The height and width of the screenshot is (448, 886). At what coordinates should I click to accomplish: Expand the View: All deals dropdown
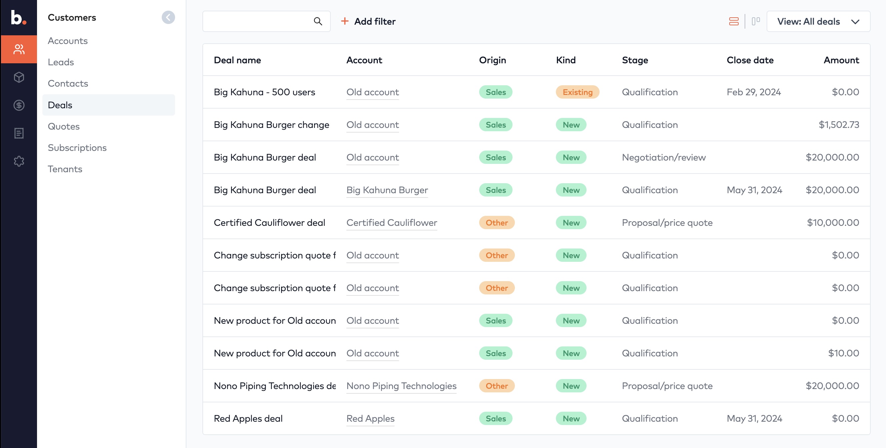click(x=818, y=21)
